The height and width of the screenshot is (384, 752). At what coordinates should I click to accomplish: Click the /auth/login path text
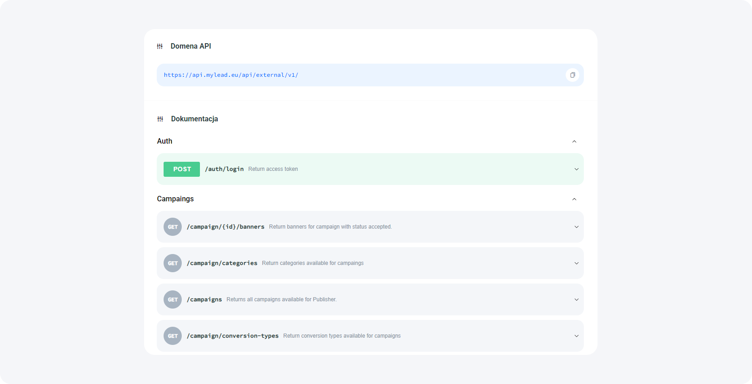coord(224,169)
